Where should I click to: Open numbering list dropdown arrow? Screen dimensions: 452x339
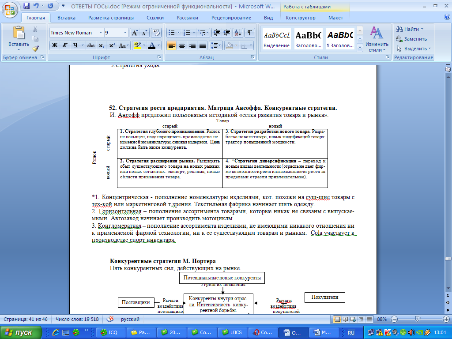pyautogui.click(x=194, y=33)
